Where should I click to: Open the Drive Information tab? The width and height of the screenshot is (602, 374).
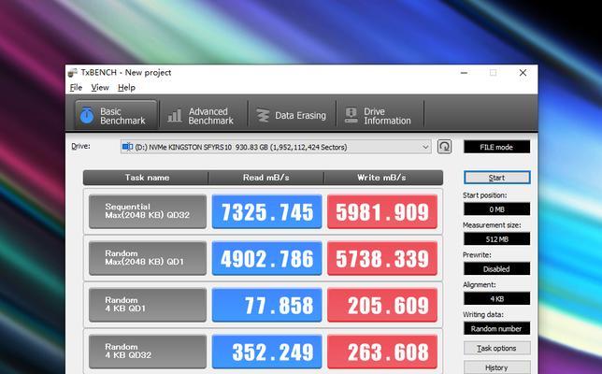coord(380,116)
